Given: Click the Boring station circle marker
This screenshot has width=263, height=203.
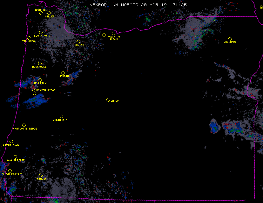Looking at the screenshot, I should click(x=78, y=42).
